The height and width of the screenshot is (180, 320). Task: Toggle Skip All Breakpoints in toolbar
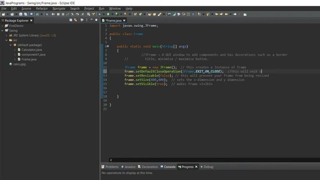coord(46,14)
